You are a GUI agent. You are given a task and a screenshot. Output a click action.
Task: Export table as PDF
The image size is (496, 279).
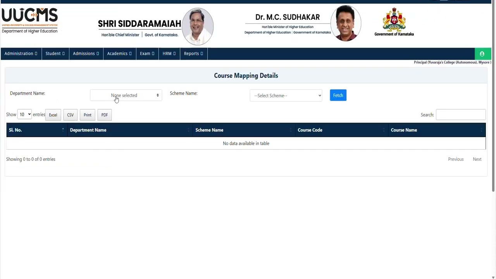coord(105,115)
